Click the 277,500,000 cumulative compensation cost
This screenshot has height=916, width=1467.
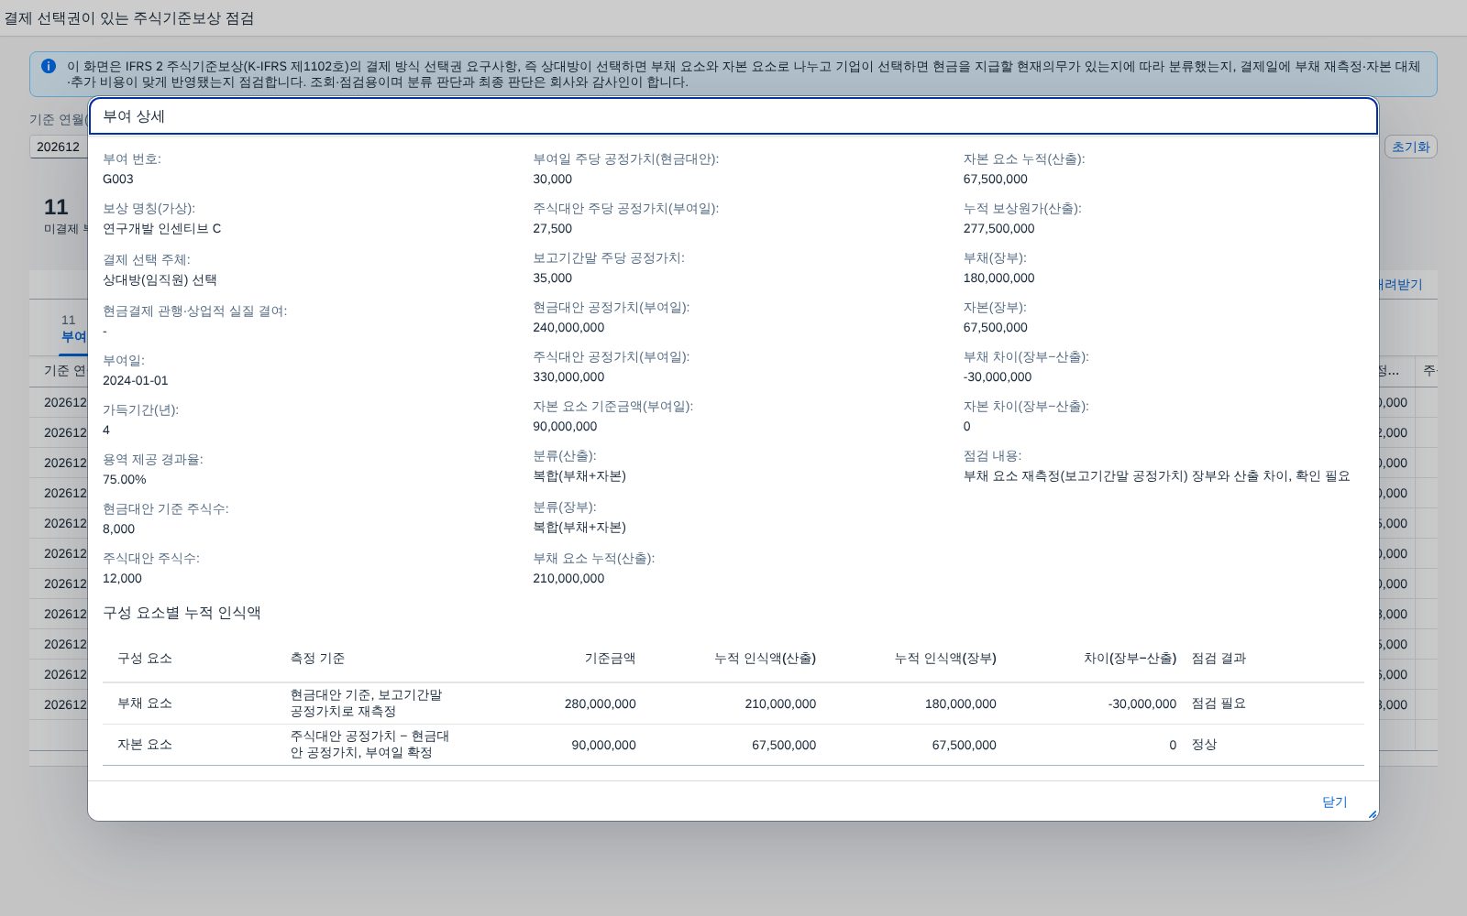(x=998, y=229)
